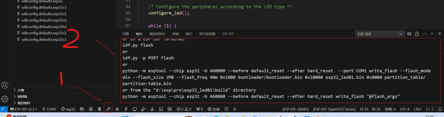This screenshot has width=444, height=117.
Task: Expand the 时间线 timeline section
Action: [x=22, y=97]
